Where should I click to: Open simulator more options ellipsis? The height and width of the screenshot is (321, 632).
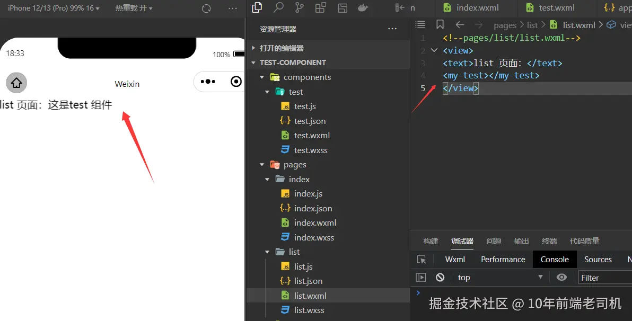(233, 8)
